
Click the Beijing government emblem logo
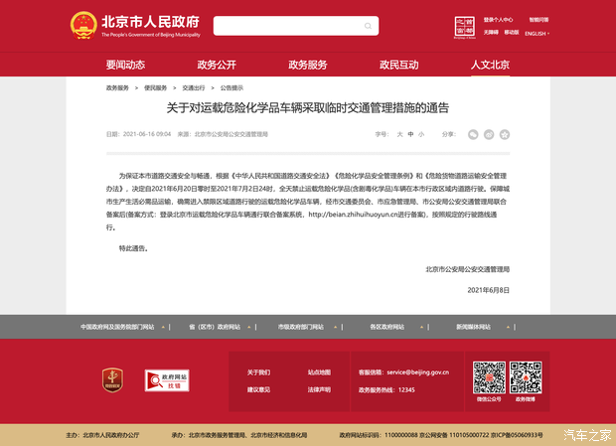pos(83,25)
